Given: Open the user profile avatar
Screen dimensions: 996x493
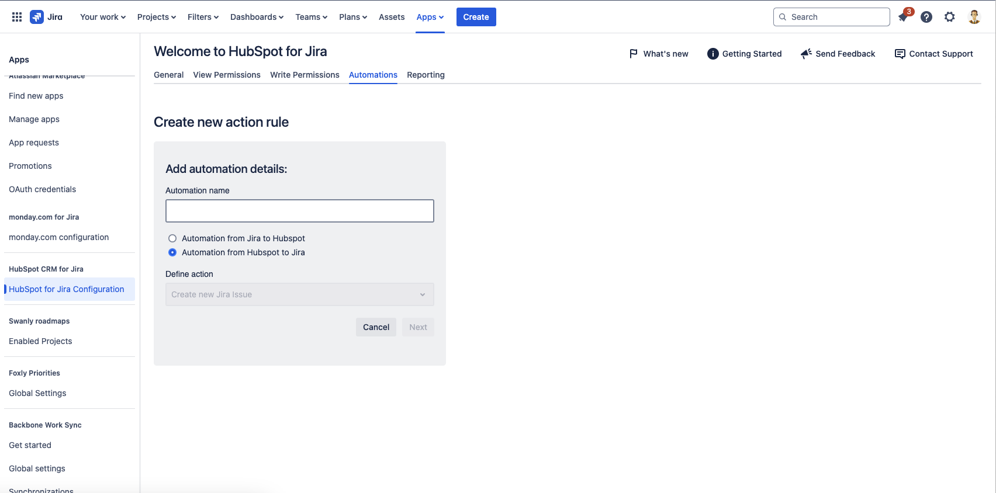Looking at the screenshot, I should (974, 17).
